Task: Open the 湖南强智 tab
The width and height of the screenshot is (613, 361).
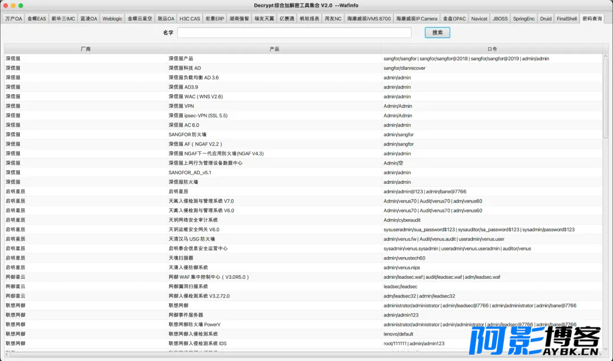Action: [x=240, y=18]
